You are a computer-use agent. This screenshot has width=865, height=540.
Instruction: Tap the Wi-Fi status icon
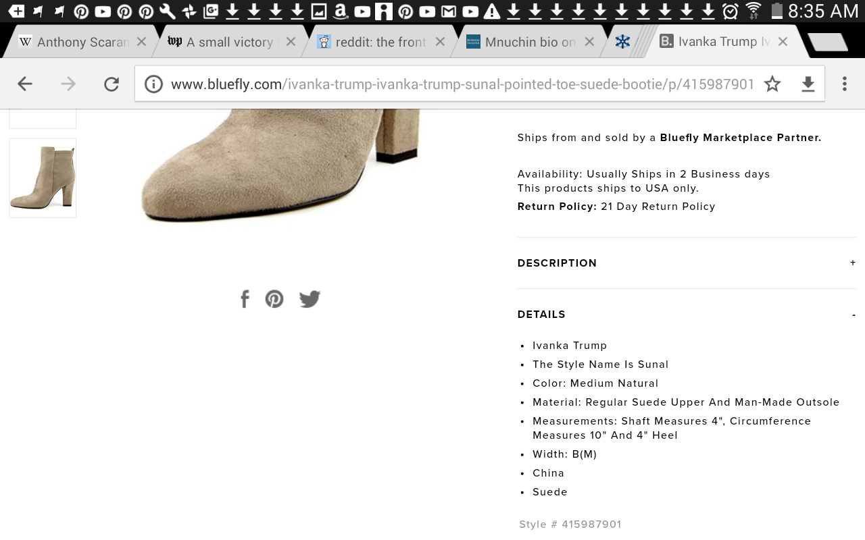pyautogui.click(x=753, y=11)
